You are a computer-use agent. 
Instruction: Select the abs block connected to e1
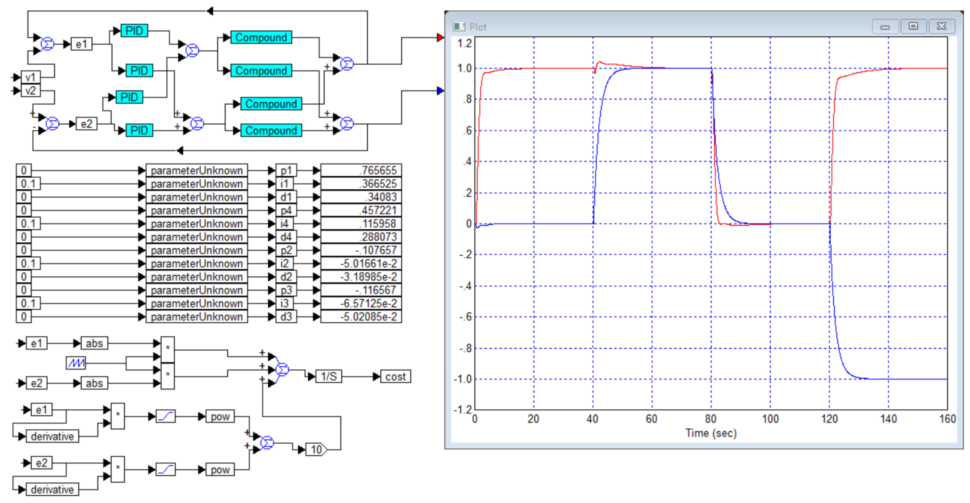click(94, 343)
